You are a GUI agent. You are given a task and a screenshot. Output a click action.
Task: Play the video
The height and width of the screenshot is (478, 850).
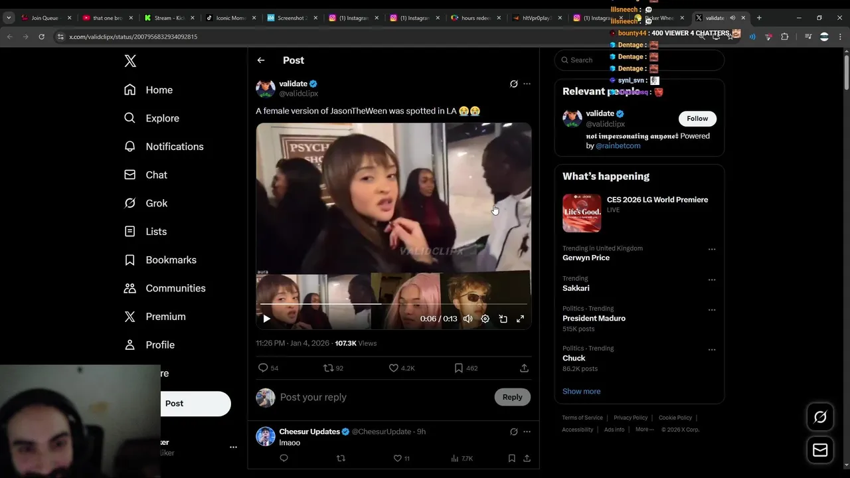pyautogui.click(x=266, y=319)
